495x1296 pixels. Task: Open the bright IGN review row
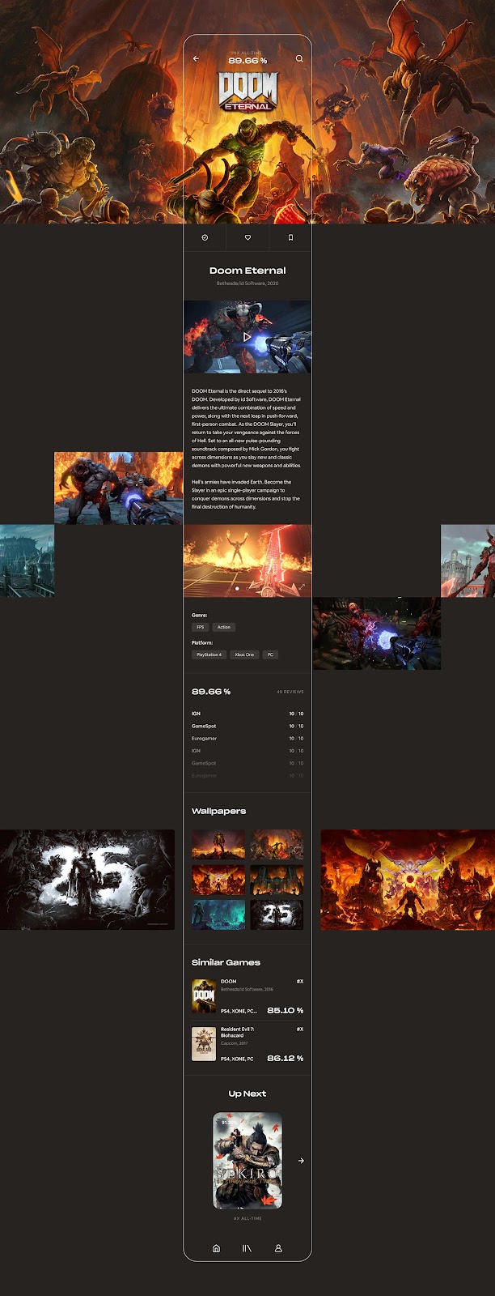coord(247,714)
